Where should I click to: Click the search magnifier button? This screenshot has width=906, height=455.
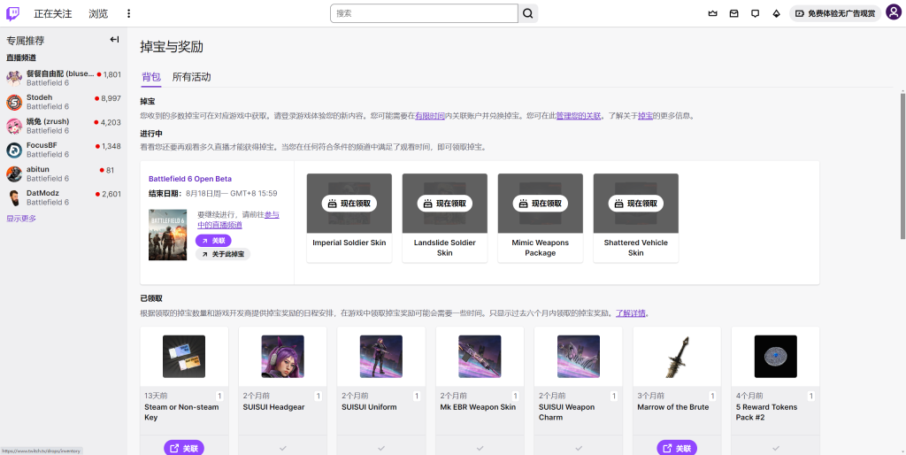click(x=528, y=13)
